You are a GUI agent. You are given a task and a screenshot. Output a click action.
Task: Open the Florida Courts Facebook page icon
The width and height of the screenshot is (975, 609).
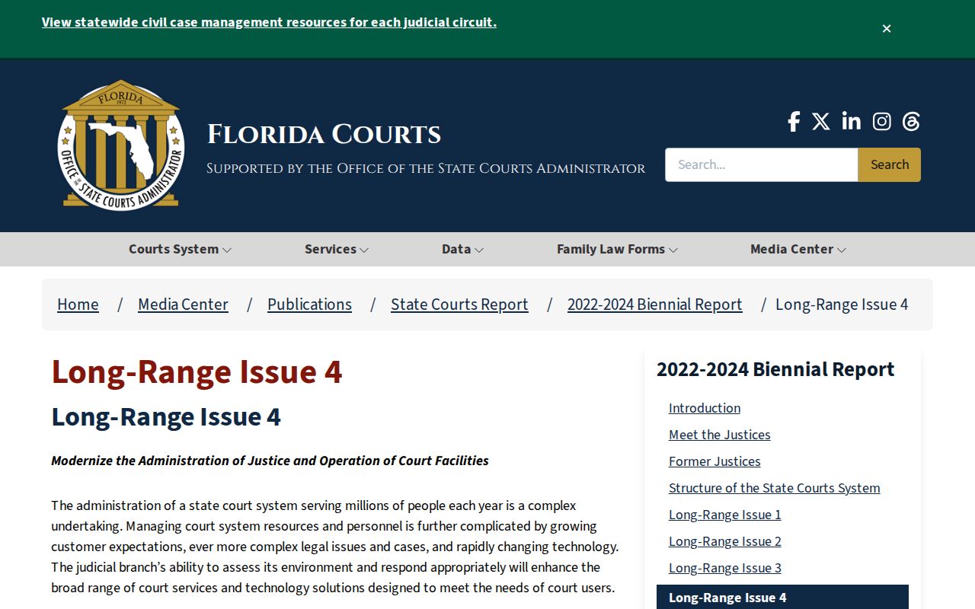[x=794, y=122]
